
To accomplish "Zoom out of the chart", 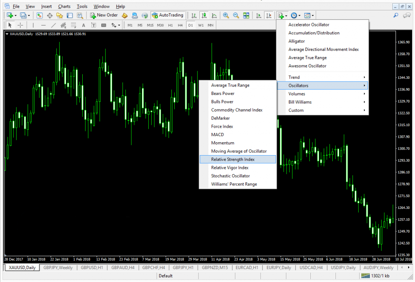I will click(x=236, y=16).
